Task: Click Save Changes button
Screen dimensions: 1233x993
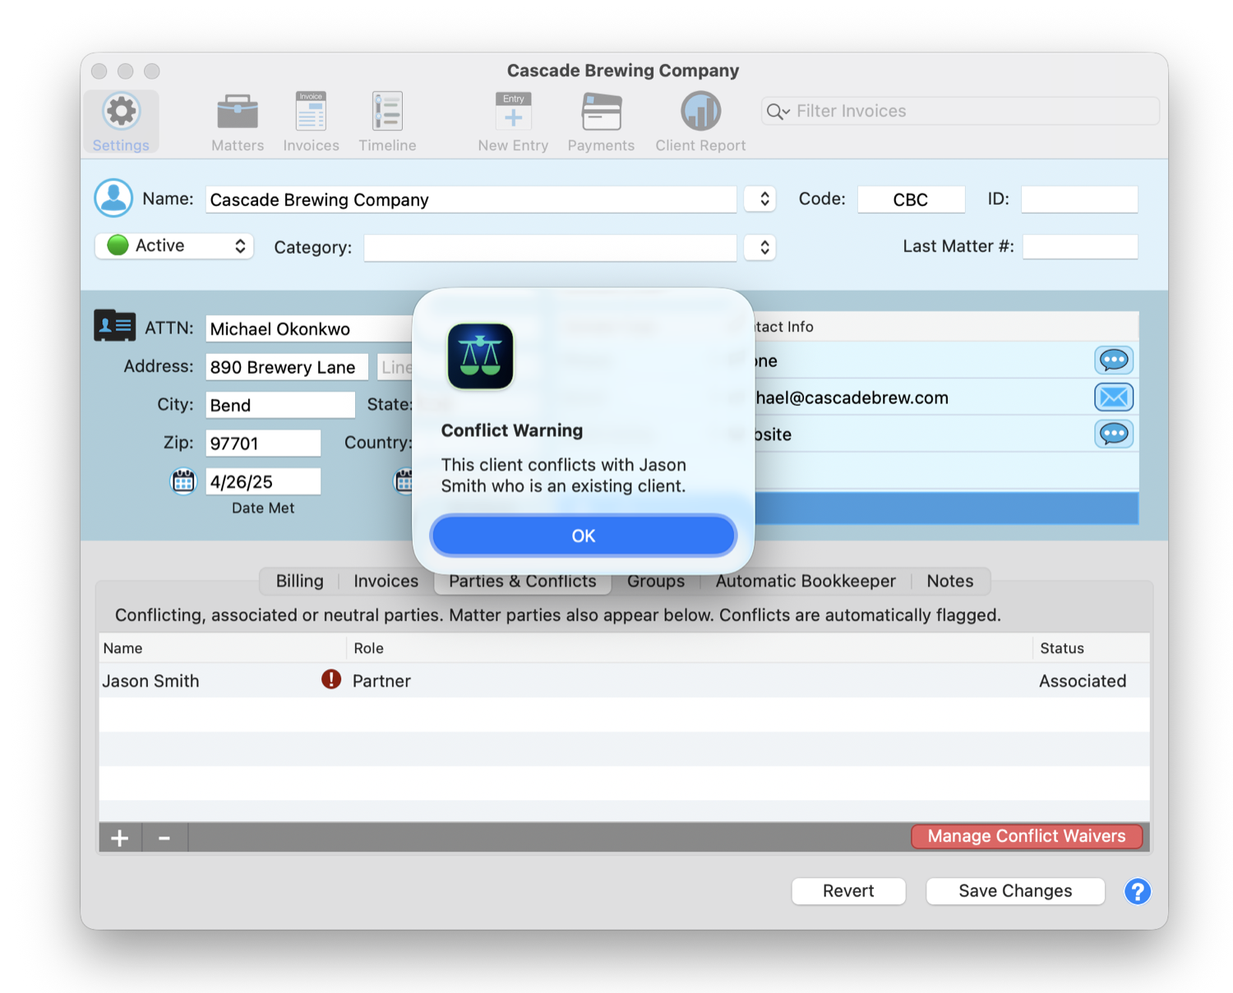Action: (x=1015, y=891)
